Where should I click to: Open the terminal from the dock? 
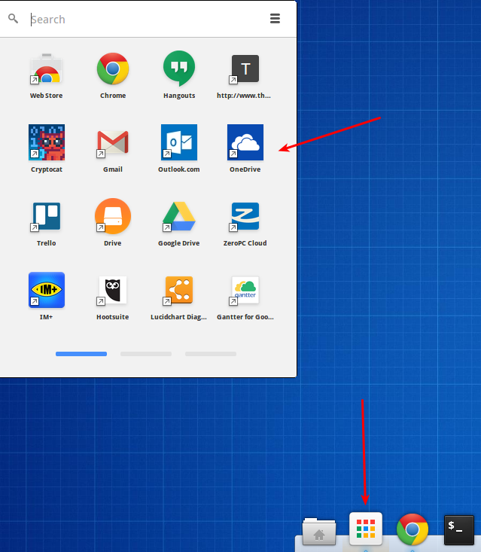pos(459,530)
